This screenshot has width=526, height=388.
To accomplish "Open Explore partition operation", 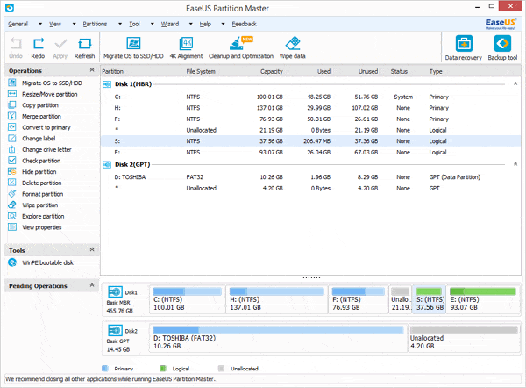I will point(43,216).
